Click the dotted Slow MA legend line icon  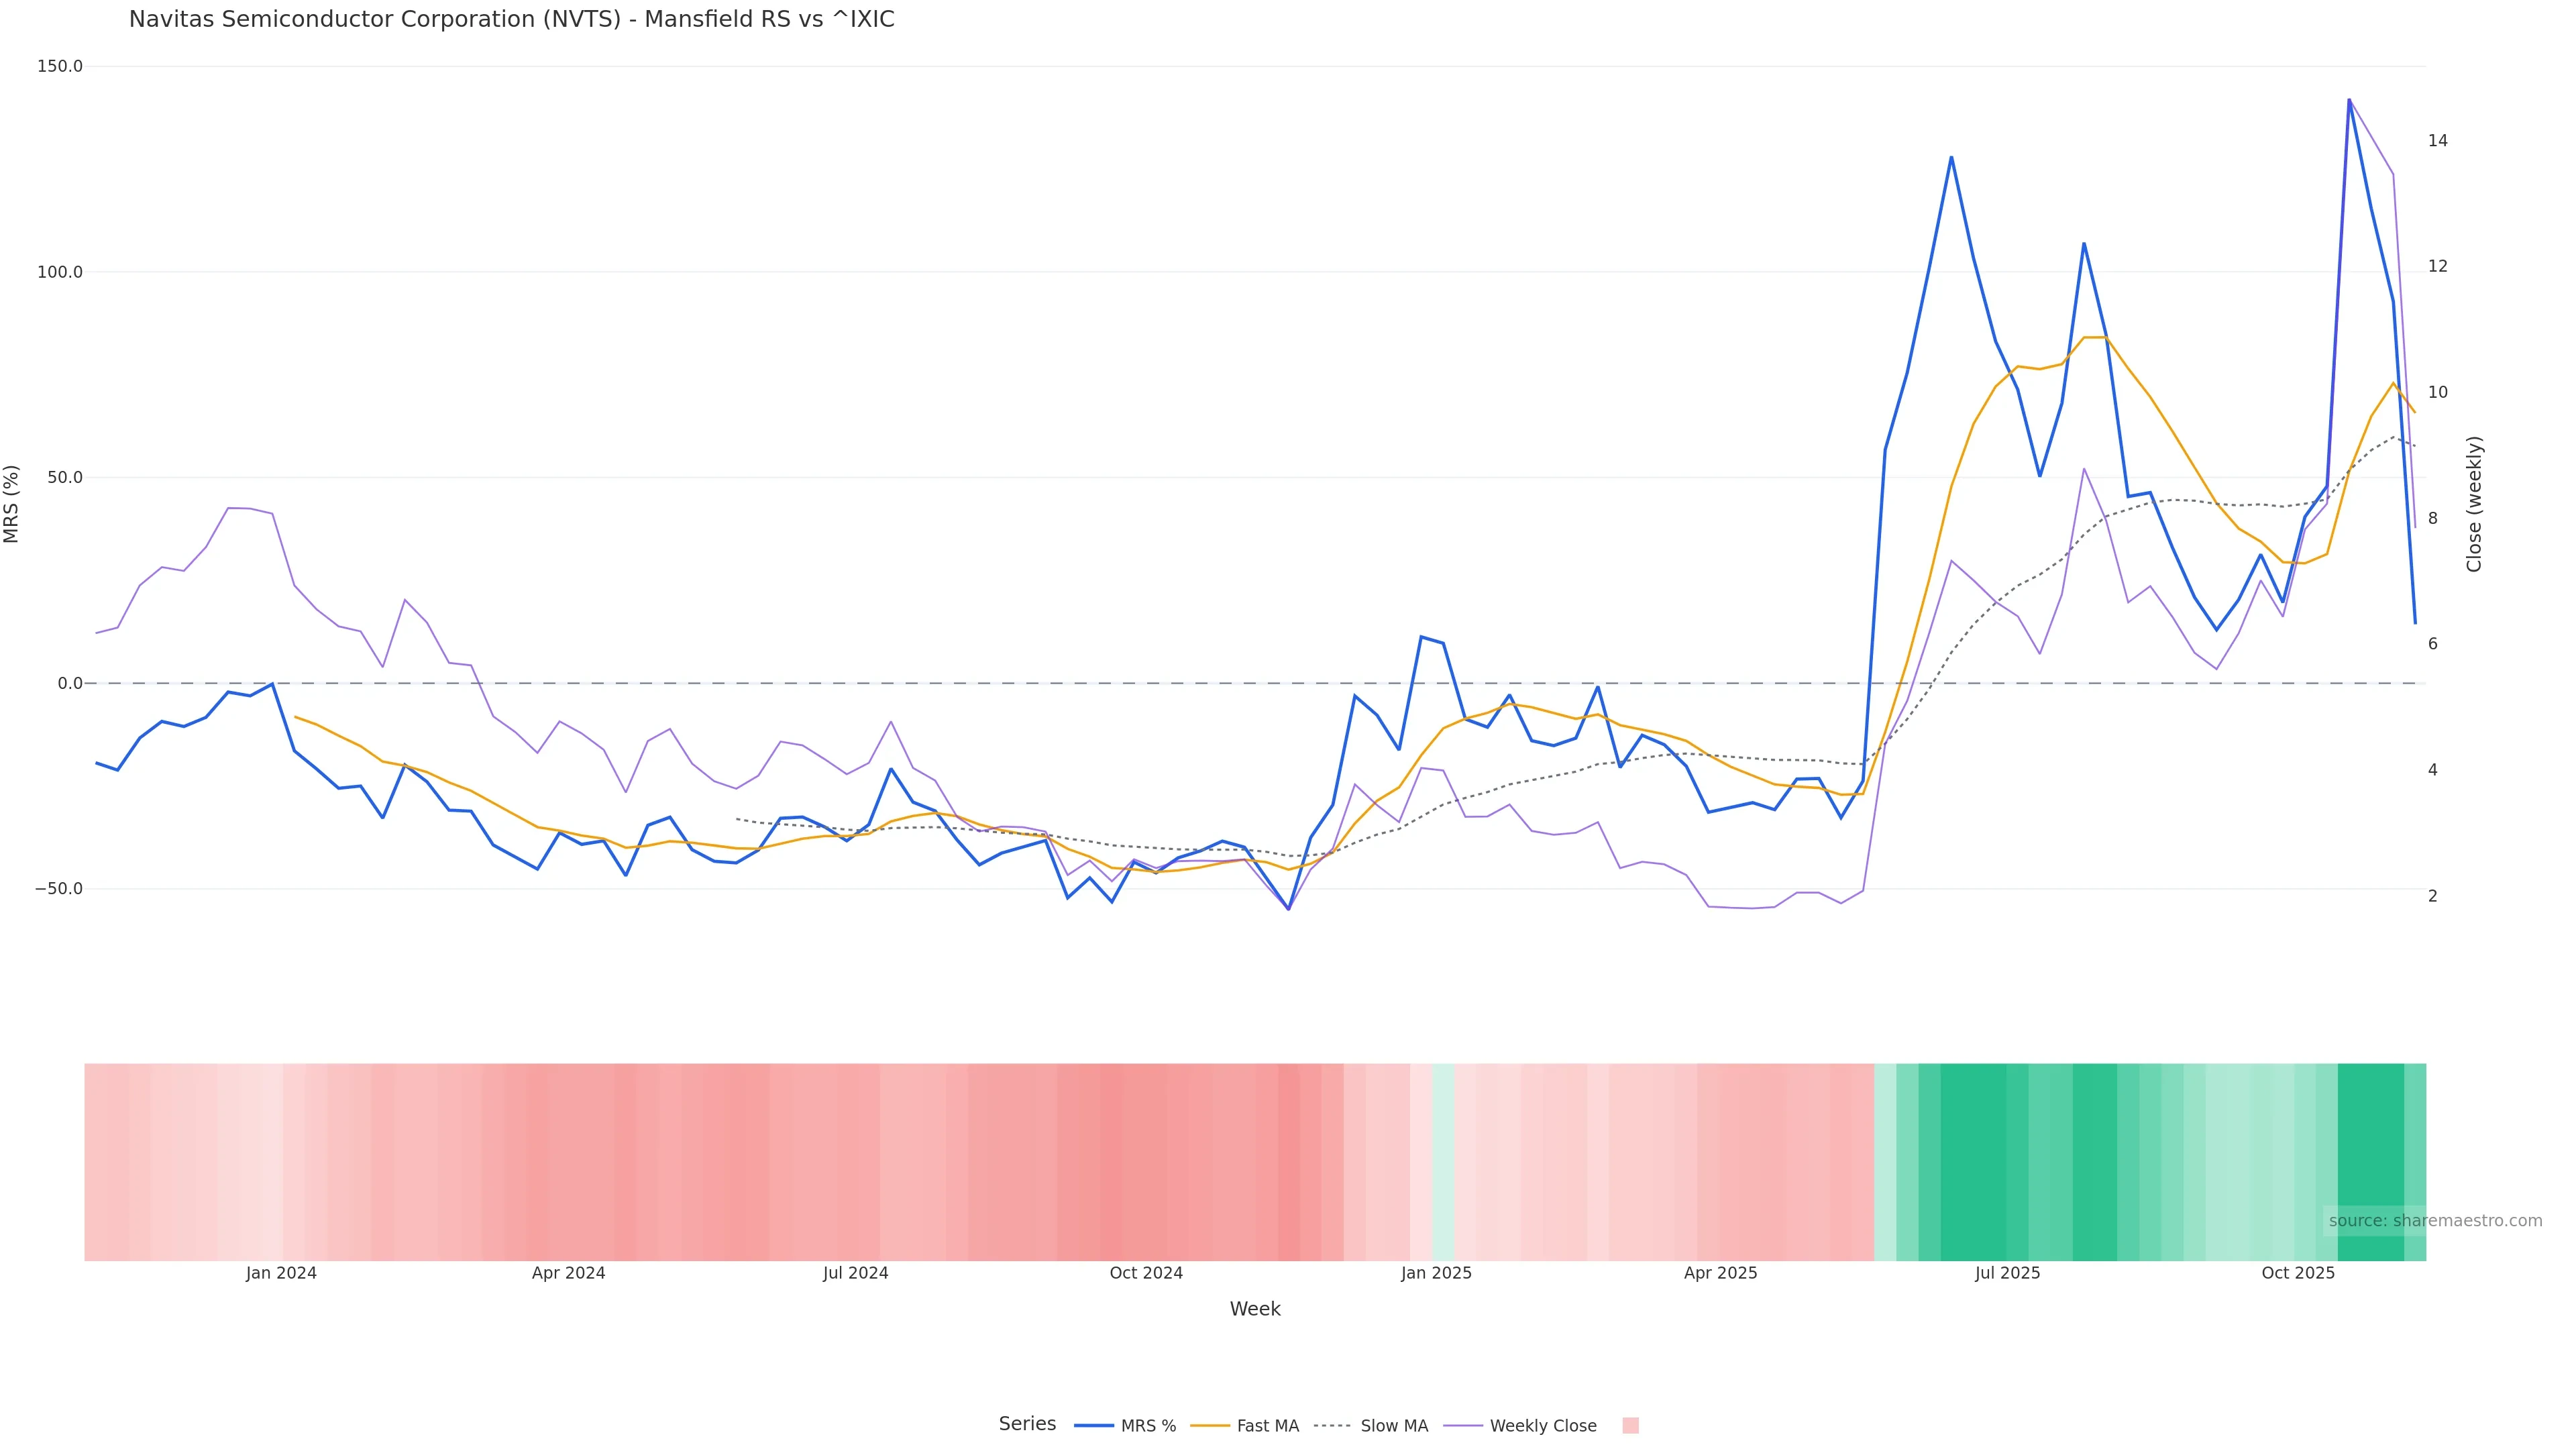(1332, 1426)
